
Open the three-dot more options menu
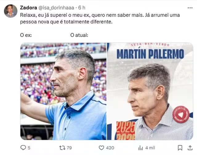pos(190,8)
